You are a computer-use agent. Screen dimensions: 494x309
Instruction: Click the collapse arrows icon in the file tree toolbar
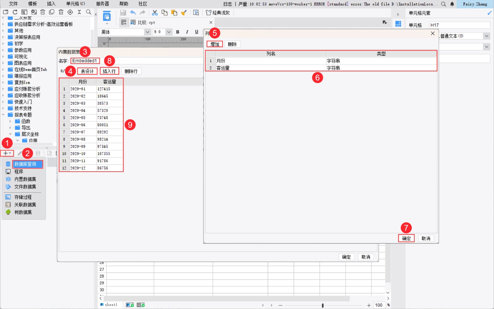[79, 12]
